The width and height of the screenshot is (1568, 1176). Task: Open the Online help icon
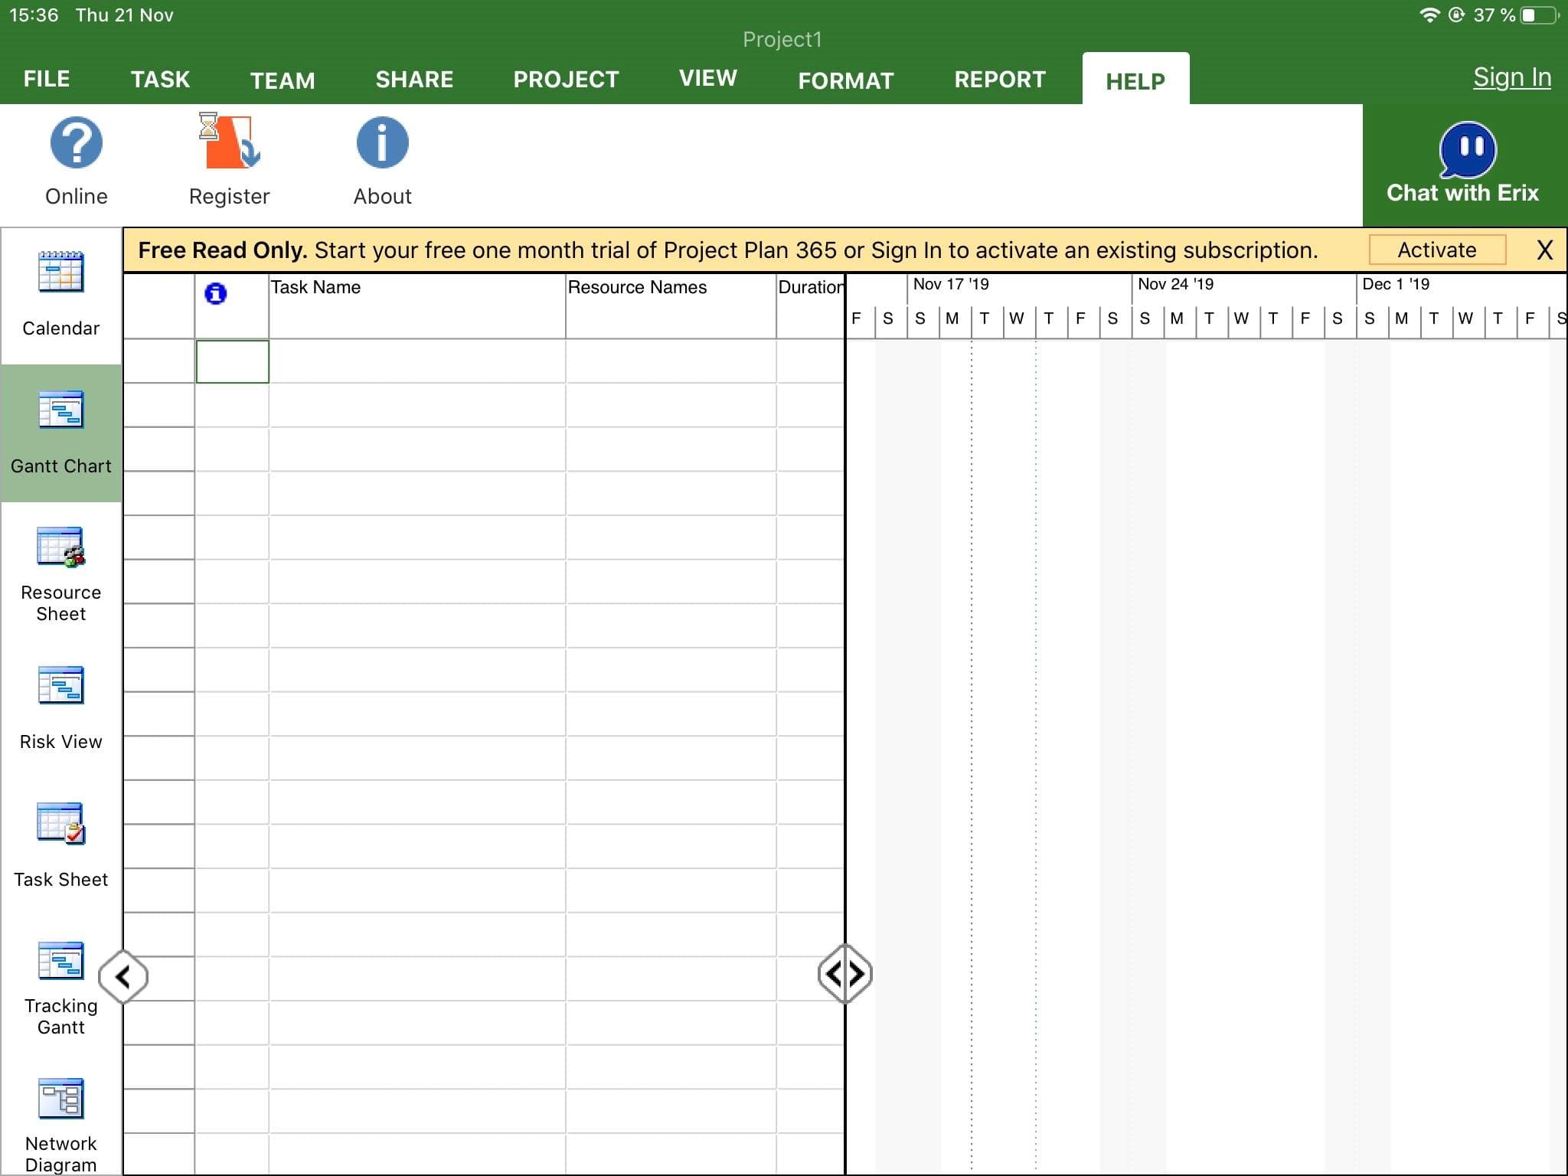(76, 143)
